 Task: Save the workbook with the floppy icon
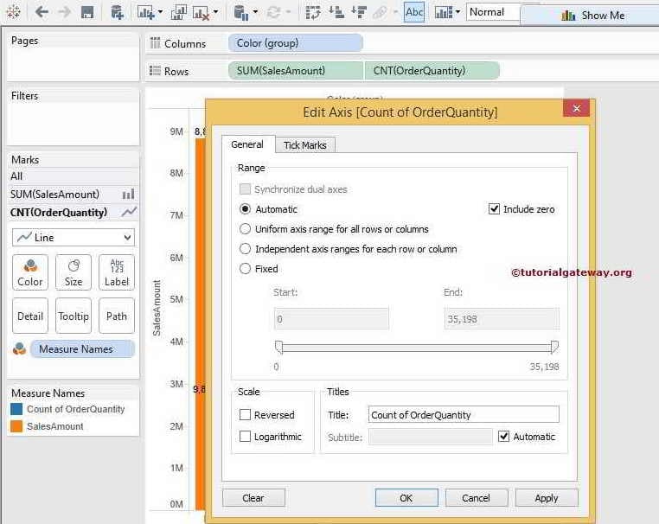(87, 12)
